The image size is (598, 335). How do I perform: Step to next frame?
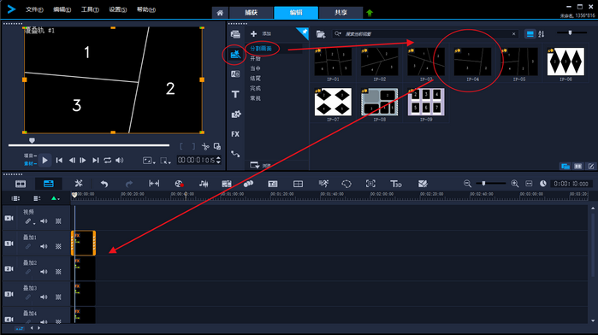point(83,161)
